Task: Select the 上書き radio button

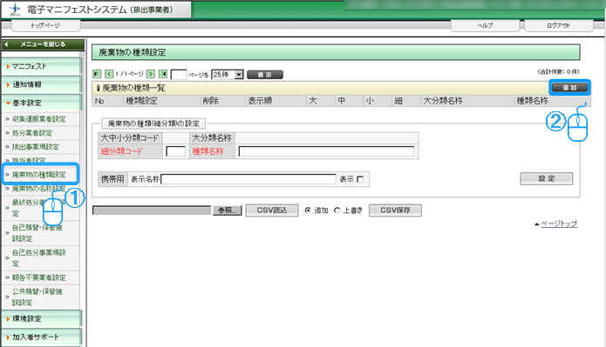Action: point(337,210)
